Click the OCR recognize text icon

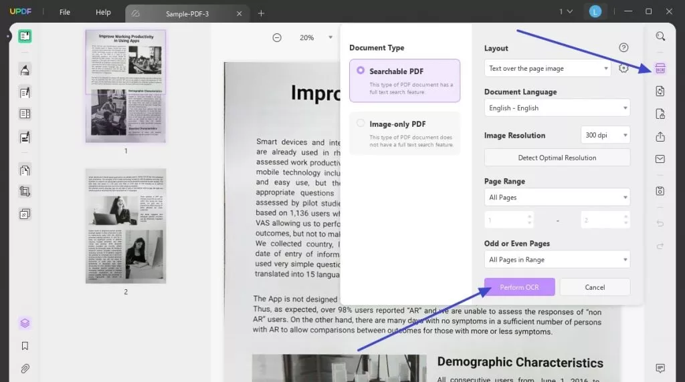click(660, 69)
